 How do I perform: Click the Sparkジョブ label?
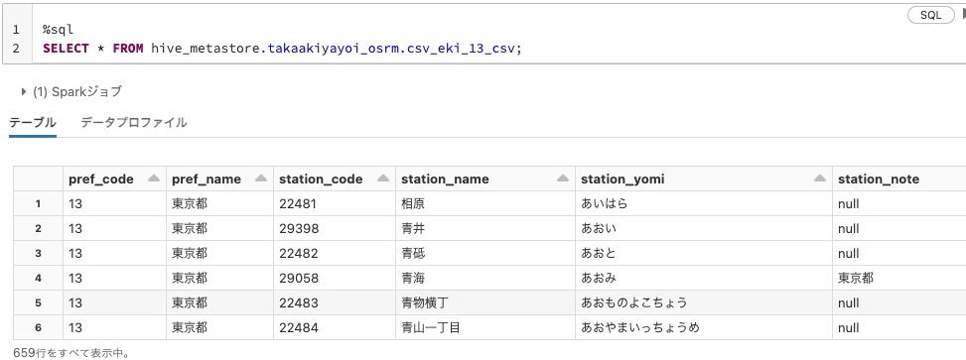click(77, 92)
